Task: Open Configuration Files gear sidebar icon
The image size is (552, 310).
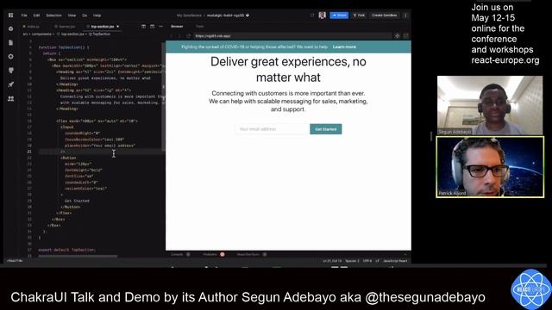Action: [11, 57]
